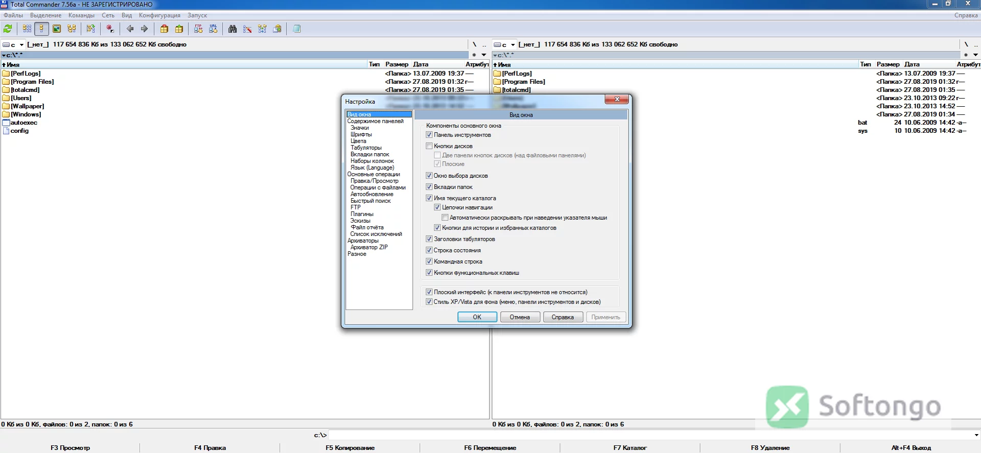Open the right panel favorites asterisk button

tap(966, 55)
